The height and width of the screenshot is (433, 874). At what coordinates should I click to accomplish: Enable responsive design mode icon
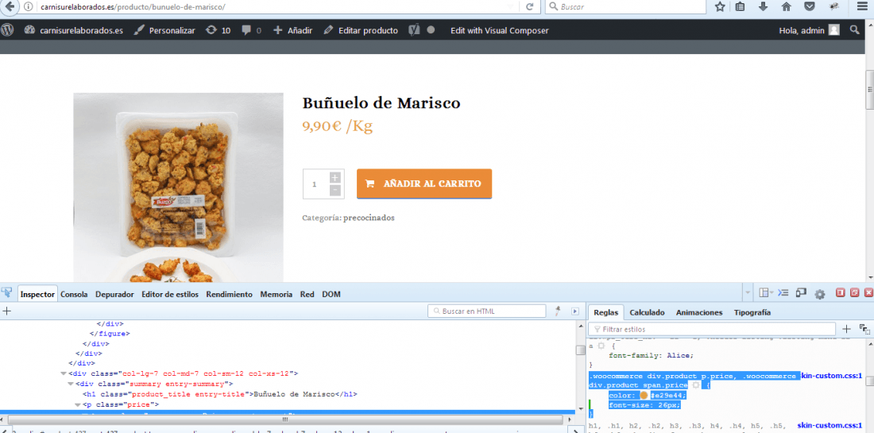pyautogui.click(x=801, y=292)
